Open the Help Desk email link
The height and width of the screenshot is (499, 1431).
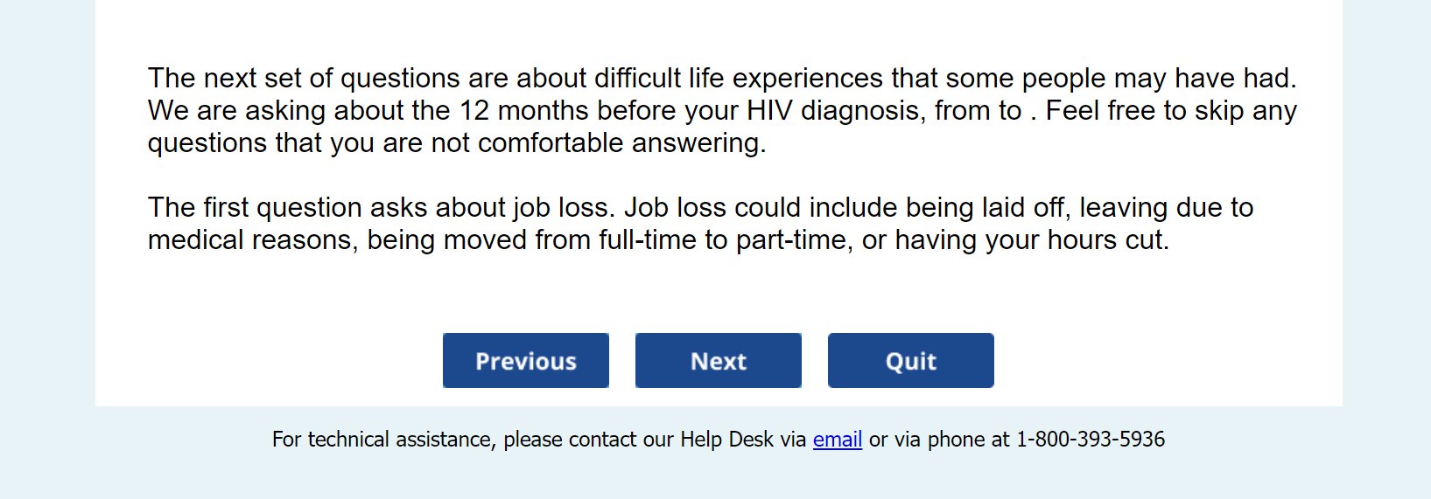click(x=837, y=440)
